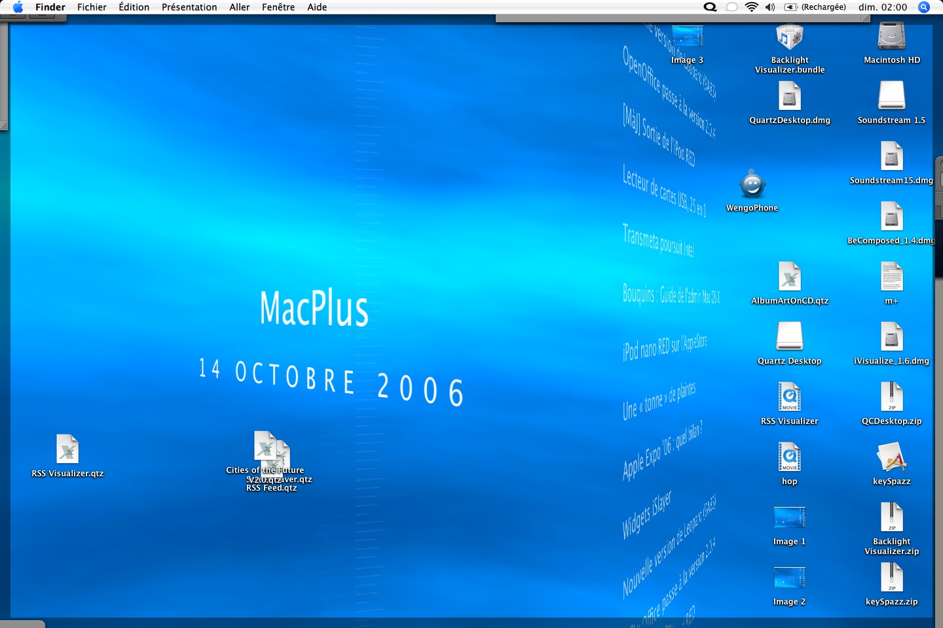Open the Spotlight search icon
943x628 pixels.
point(924,7)
